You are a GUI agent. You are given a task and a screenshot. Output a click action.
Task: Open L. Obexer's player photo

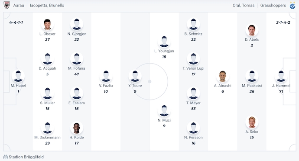[x=47, y=24]
